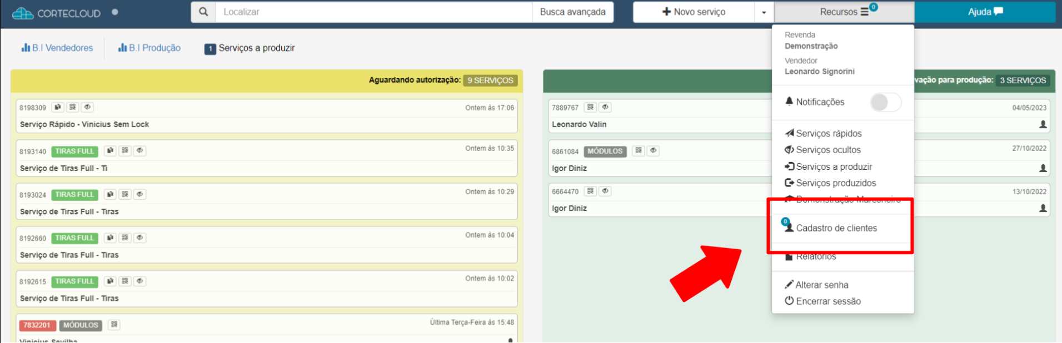Choose Encerrar sessão
This screenshot has width=1062, height=343.
click(x=822, y=301)
